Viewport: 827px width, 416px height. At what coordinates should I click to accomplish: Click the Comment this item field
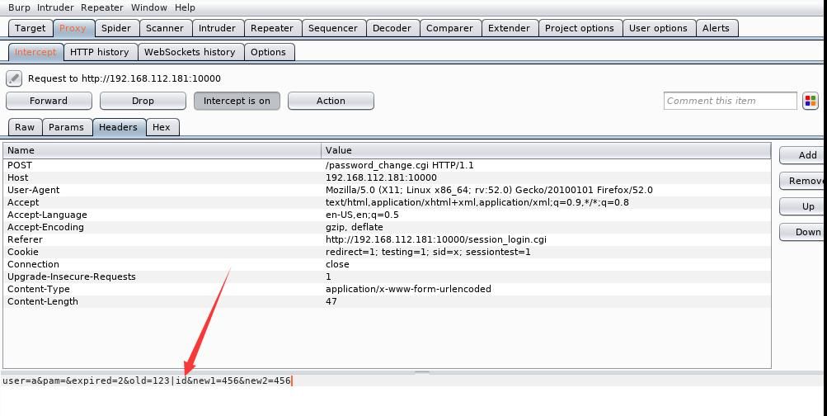[730, 101]
